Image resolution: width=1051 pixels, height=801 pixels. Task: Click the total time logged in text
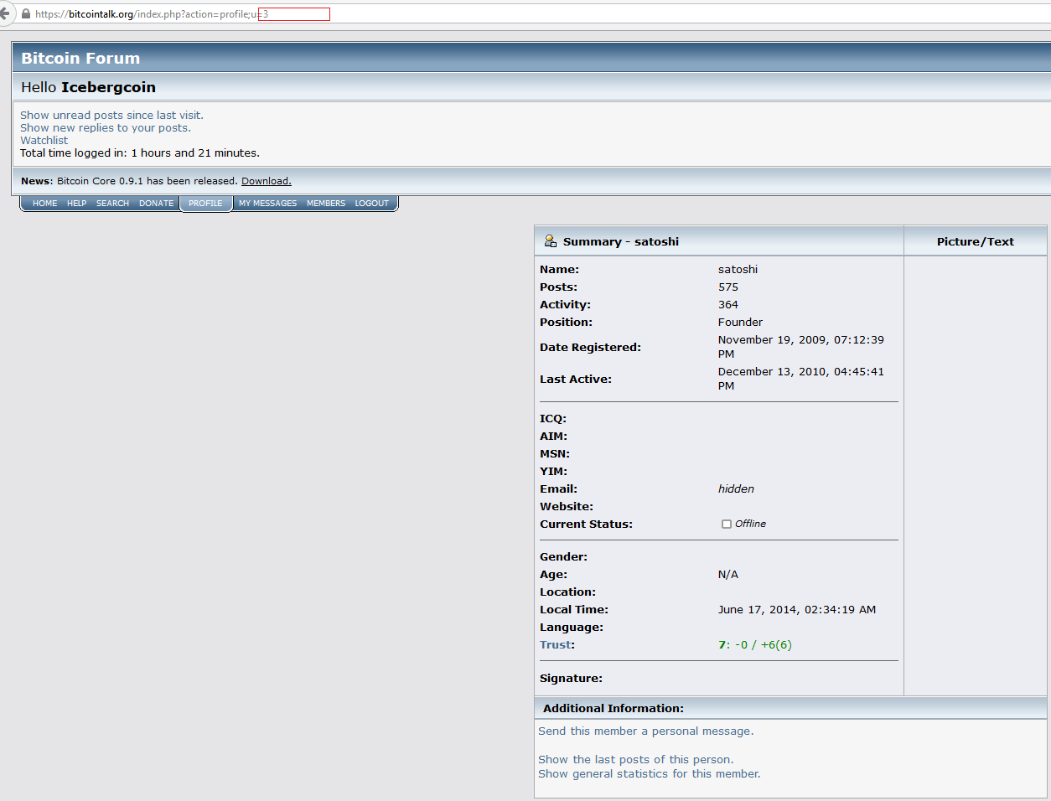(140, 153)
